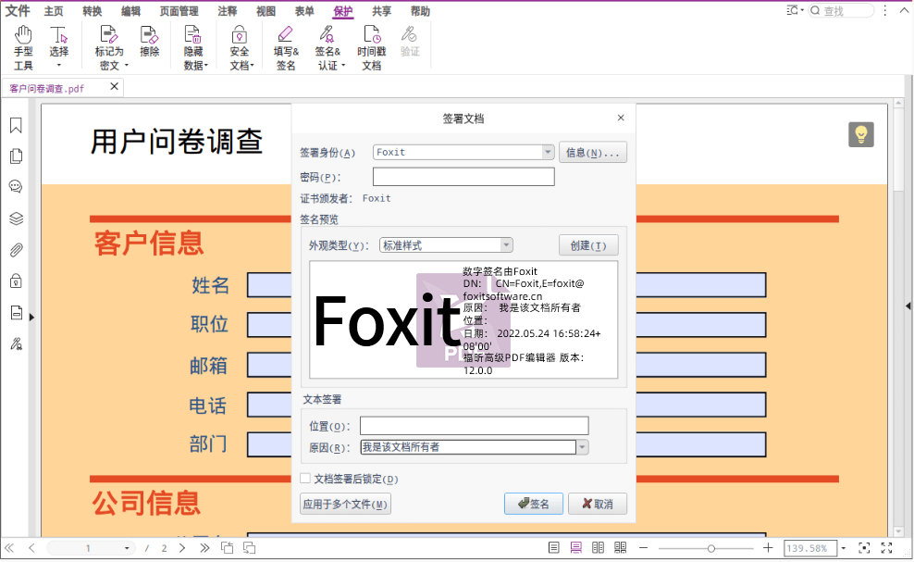Open the page thumbnails panel
This screenshot has width=914, height=562.
tap(14, 156)
